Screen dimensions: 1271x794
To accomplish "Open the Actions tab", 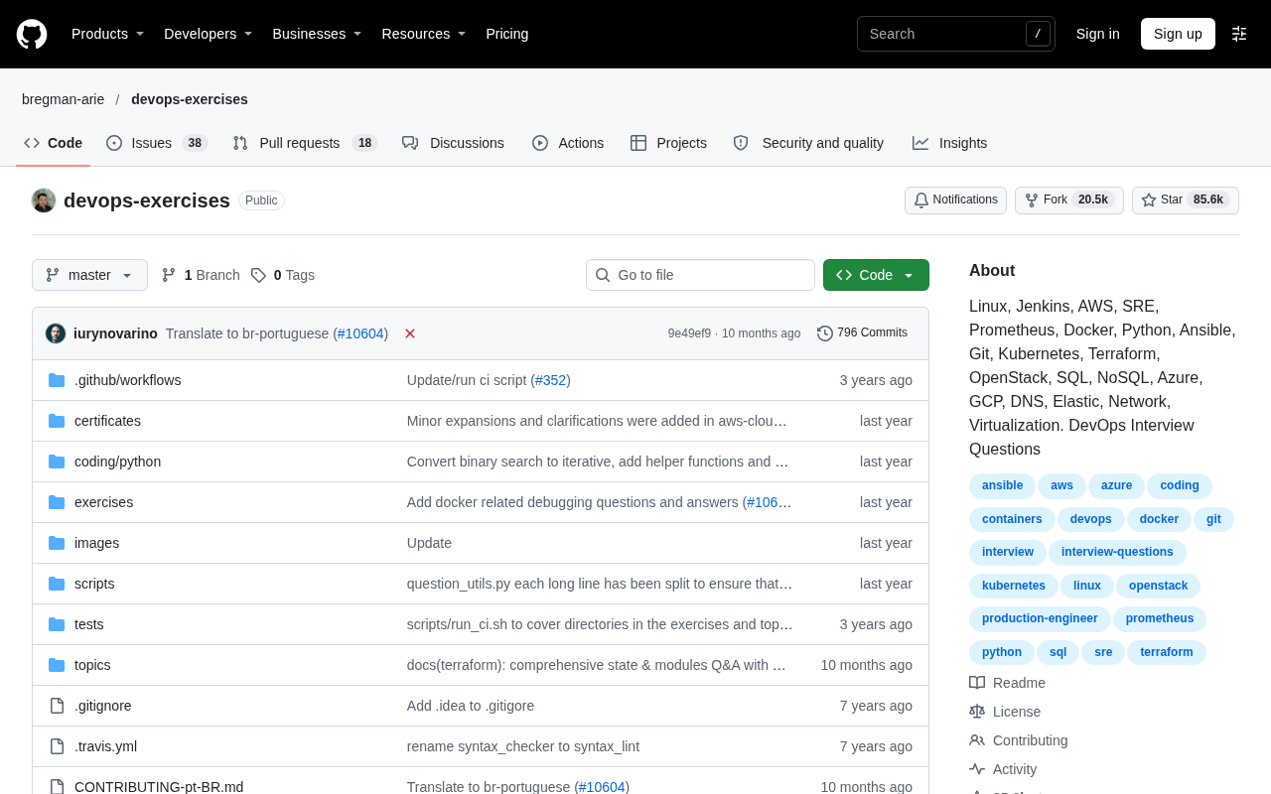I will pos(568,143).
